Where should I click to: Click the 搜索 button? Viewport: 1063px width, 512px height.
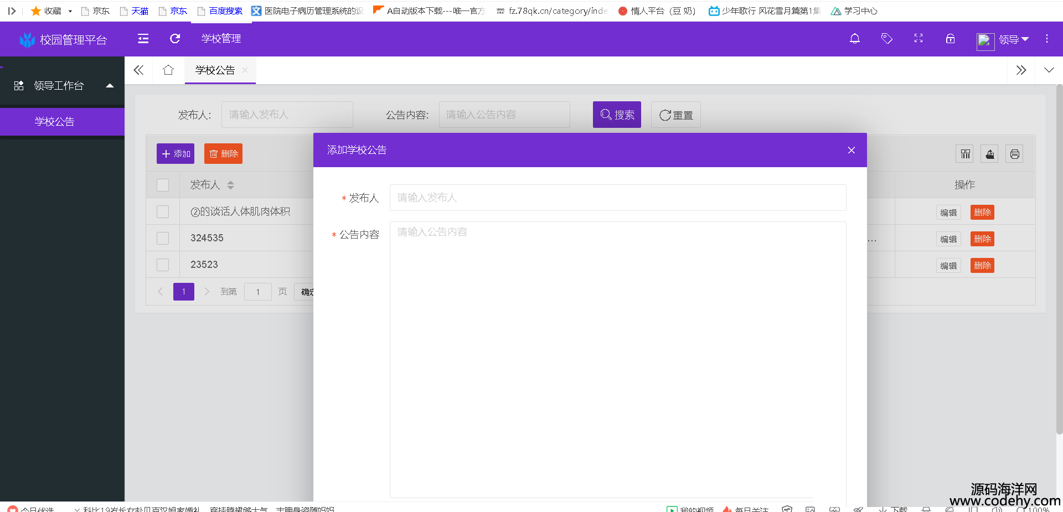point(617,115)
